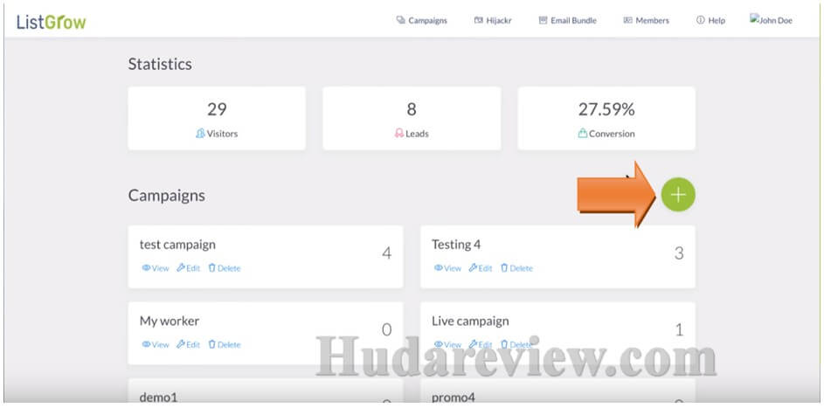
Task: Click the Campaigns section heading
Action: coord(167,196)
